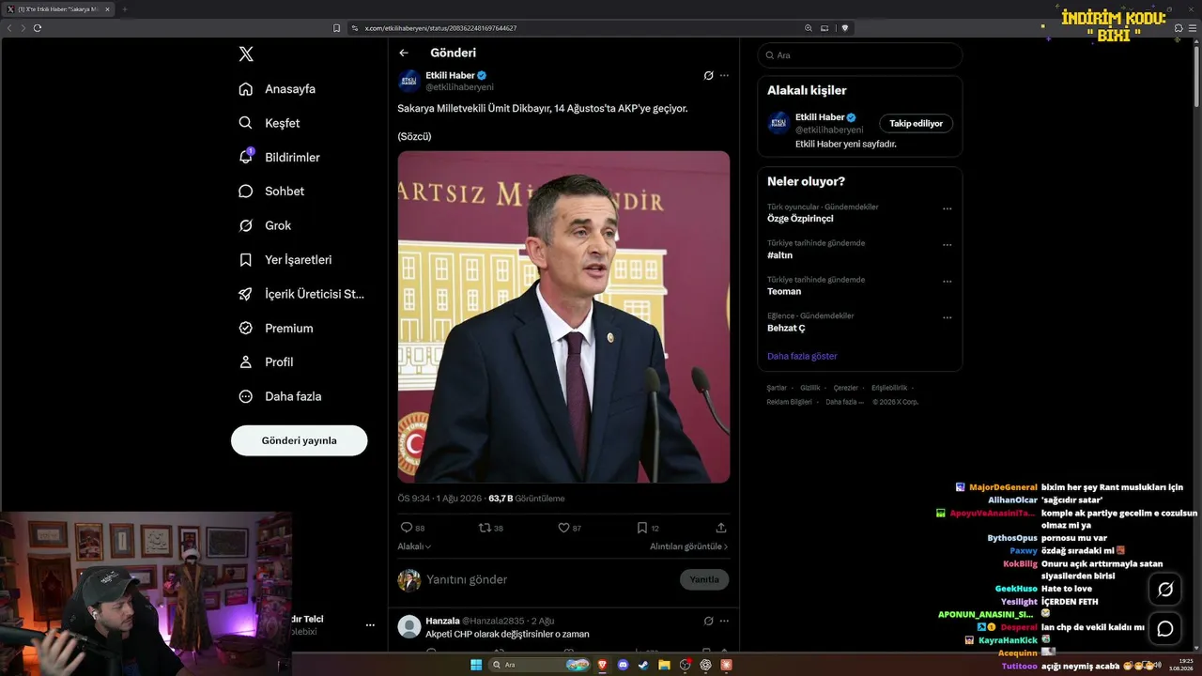
Task: Open options for #altın trend
Action: click(947, 245)
